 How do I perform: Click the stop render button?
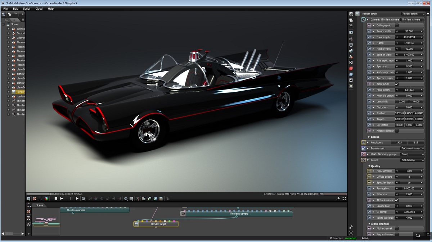coord(56,198)
